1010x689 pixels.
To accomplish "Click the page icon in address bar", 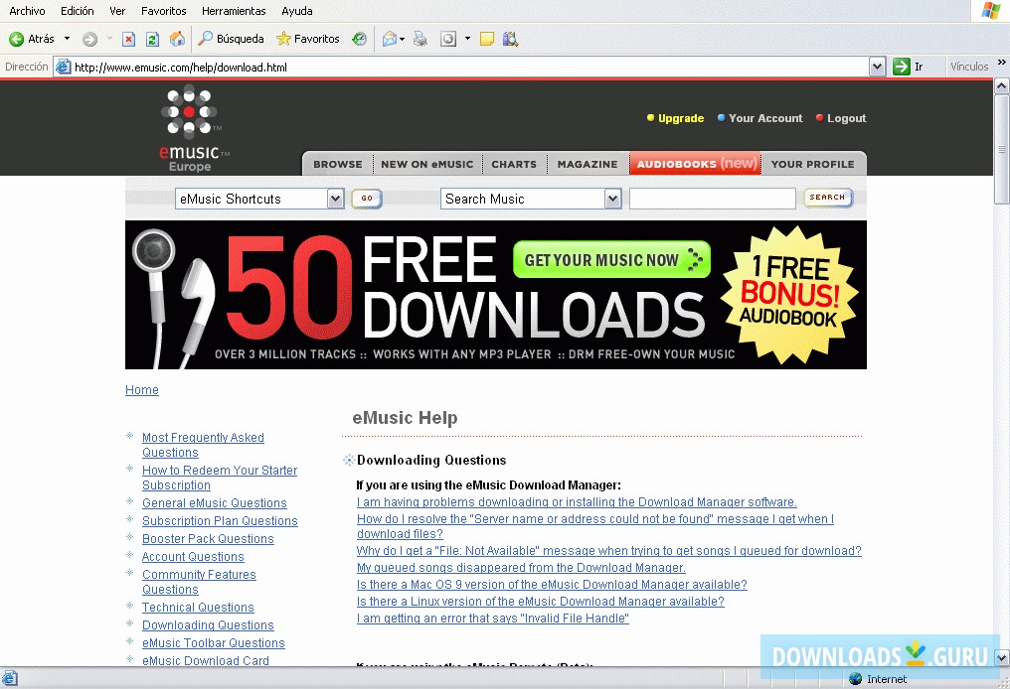I will [64, 67].
